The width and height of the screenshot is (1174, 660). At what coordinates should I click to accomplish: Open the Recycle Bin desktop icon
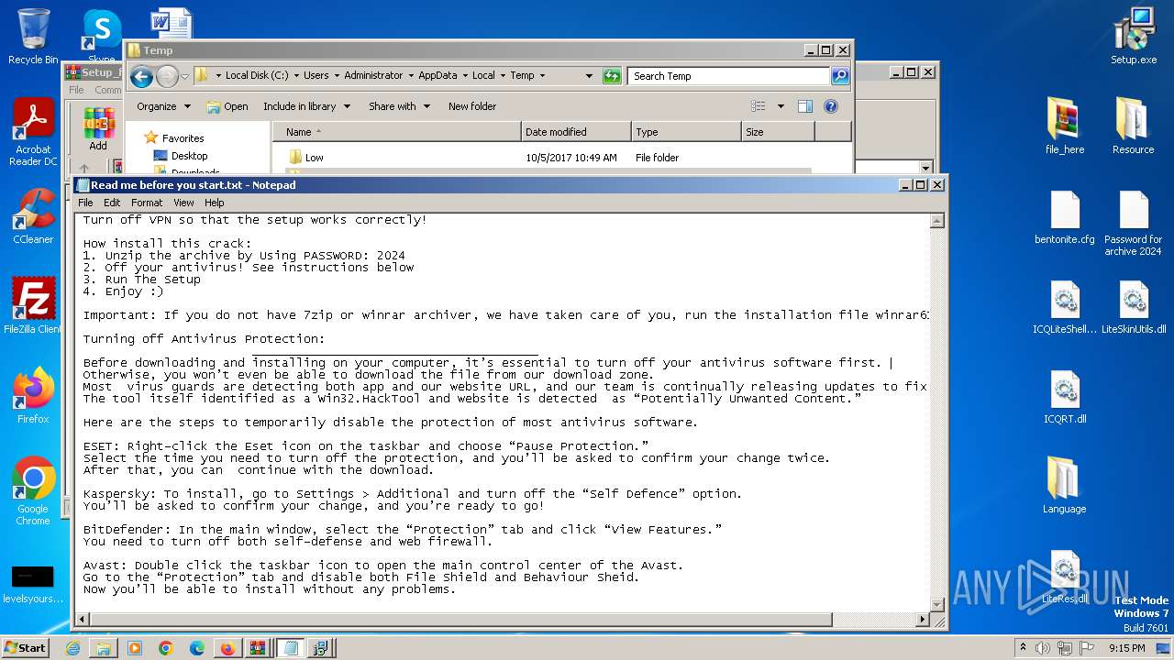tap(33, 37)
